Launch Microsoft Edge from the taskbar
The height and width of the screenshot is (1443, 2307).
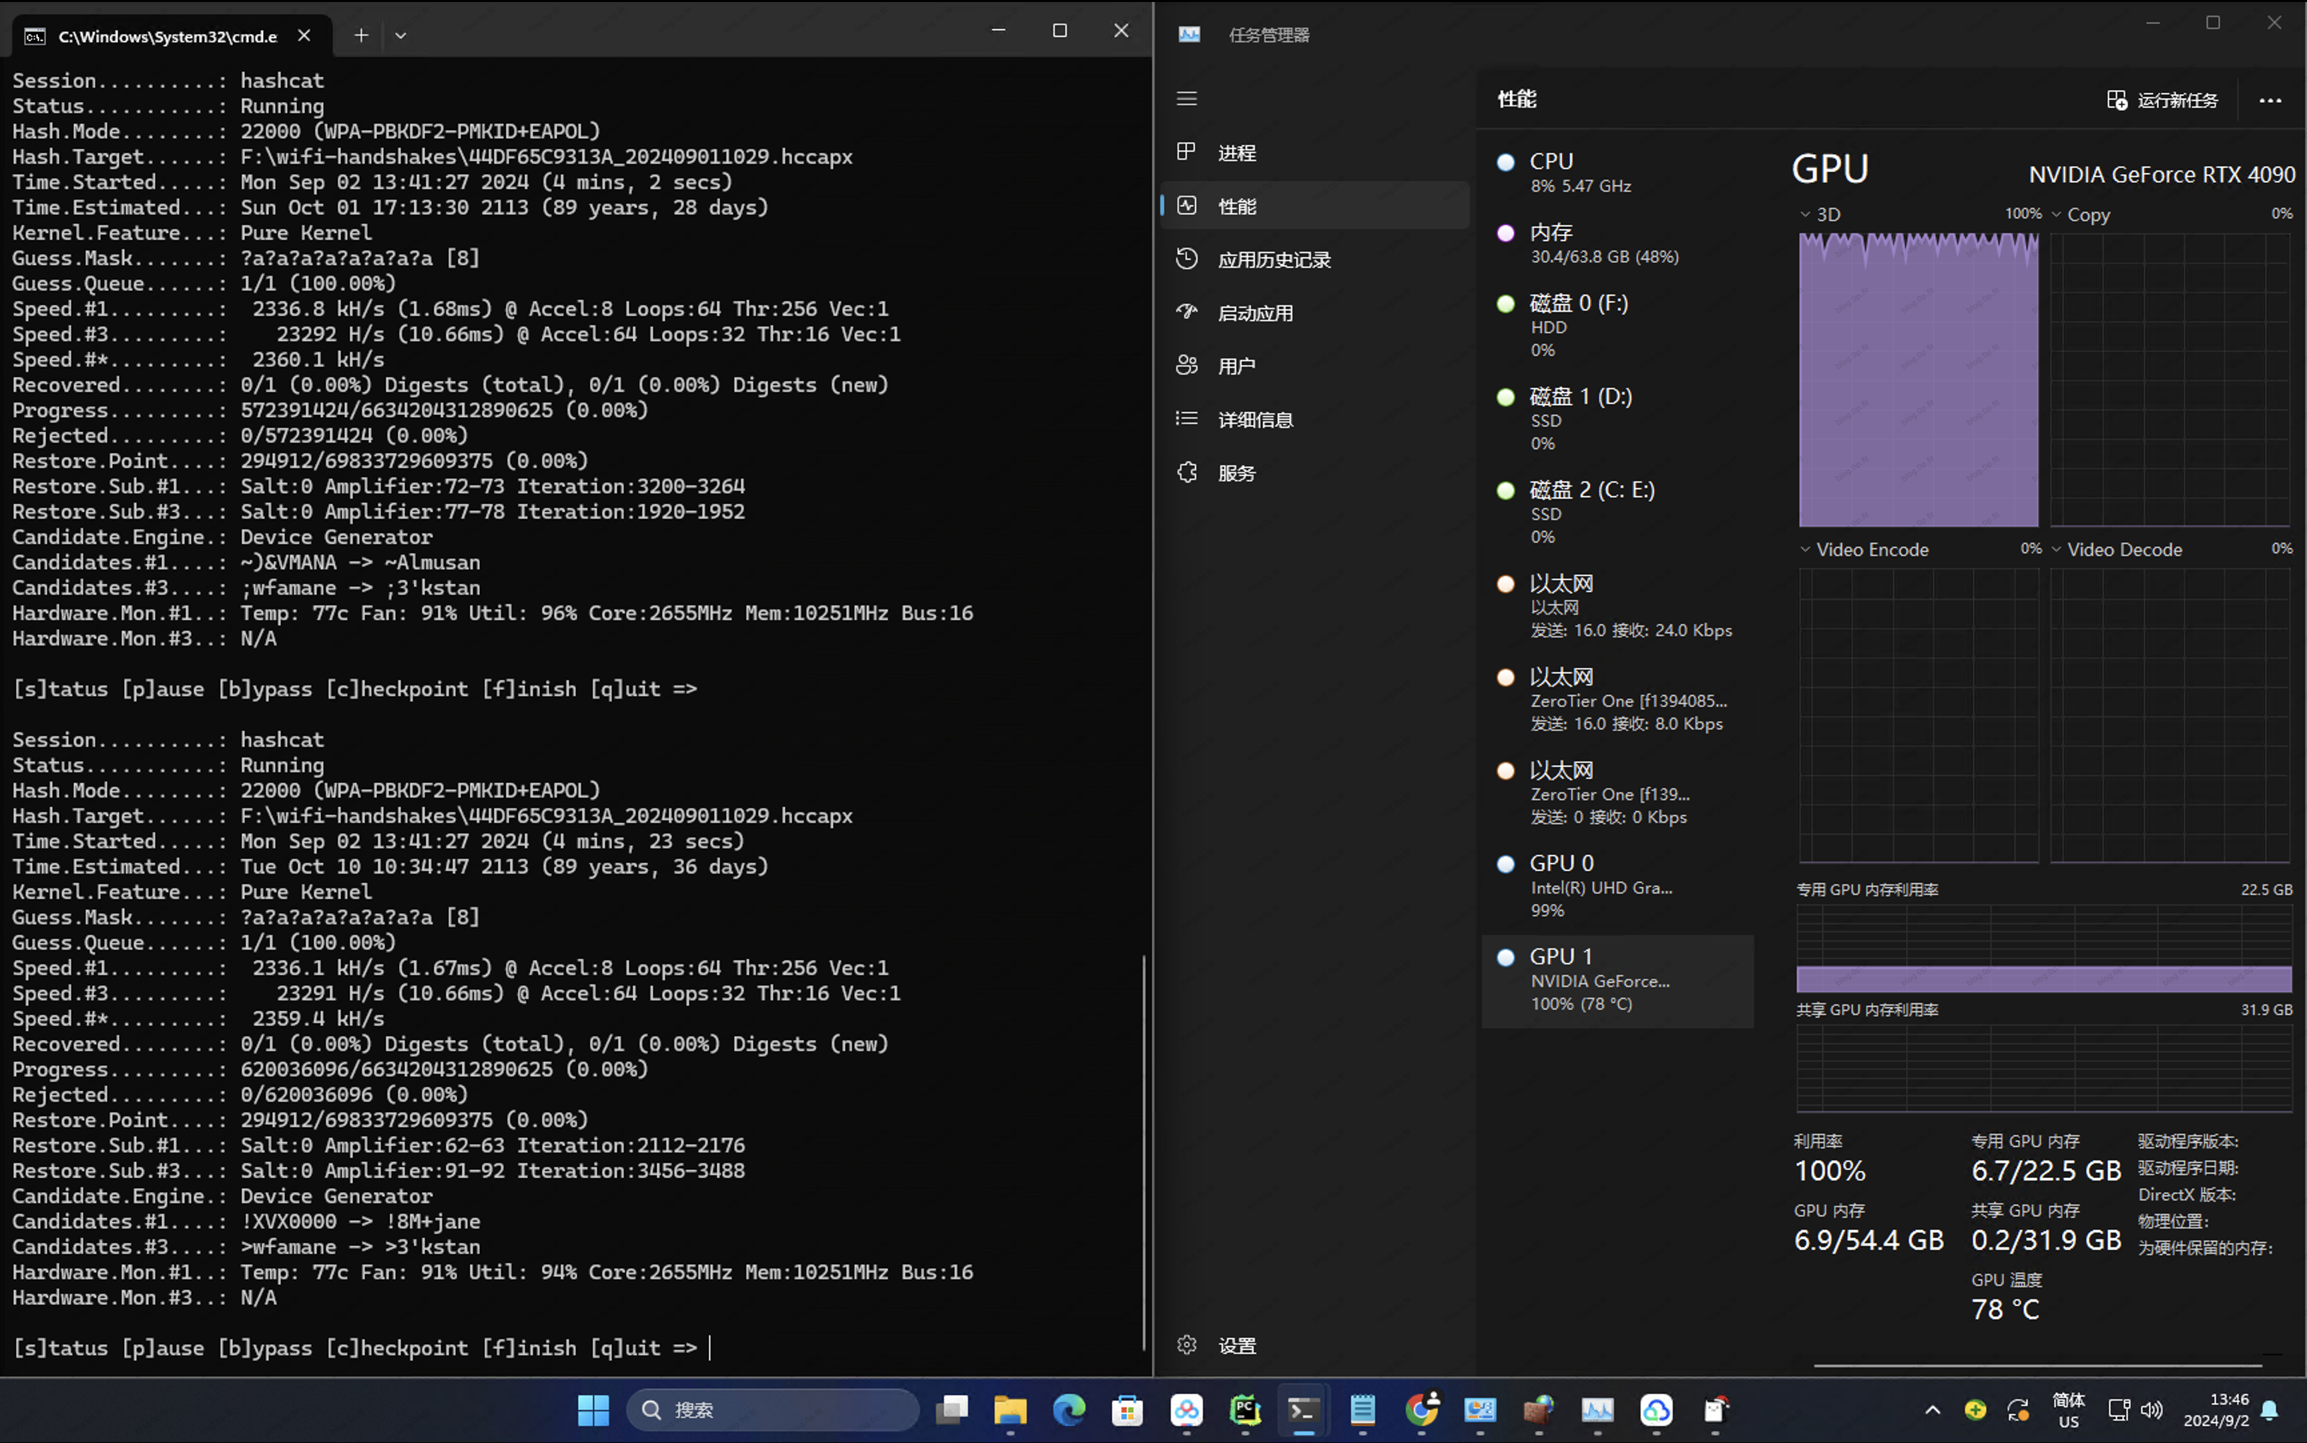[1069, 1410]
